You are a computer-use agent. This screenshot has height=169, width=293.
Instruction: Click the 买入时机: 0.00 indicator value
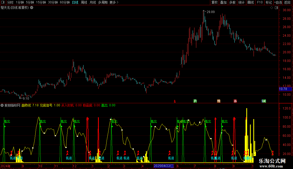pyautogui.click(x=72, y=105)
